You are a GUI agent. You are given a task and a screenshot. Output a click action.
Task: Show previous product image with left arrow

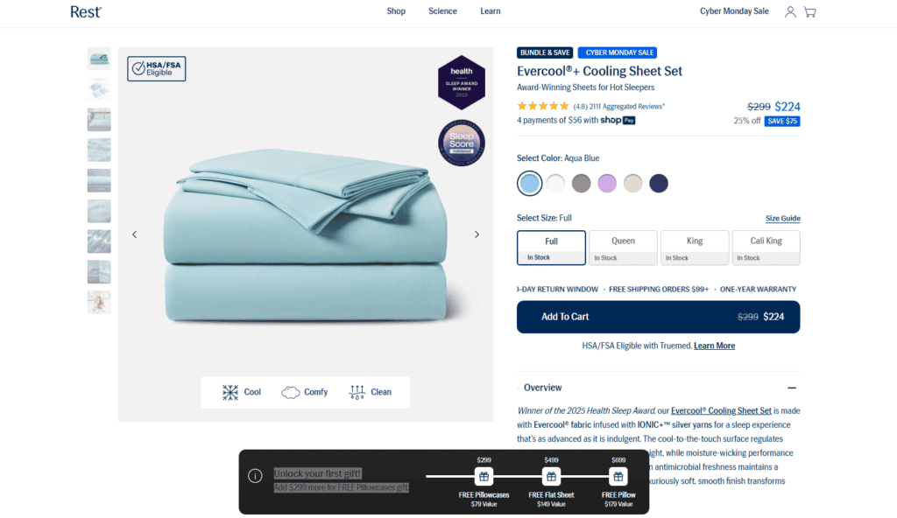click(134, 234)
